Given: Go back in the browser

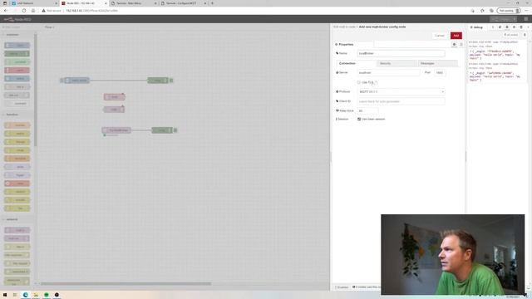Looking at the screenshot, I should 6,11.
